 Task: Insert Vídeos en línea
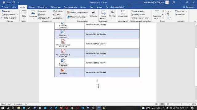(103, 15)
